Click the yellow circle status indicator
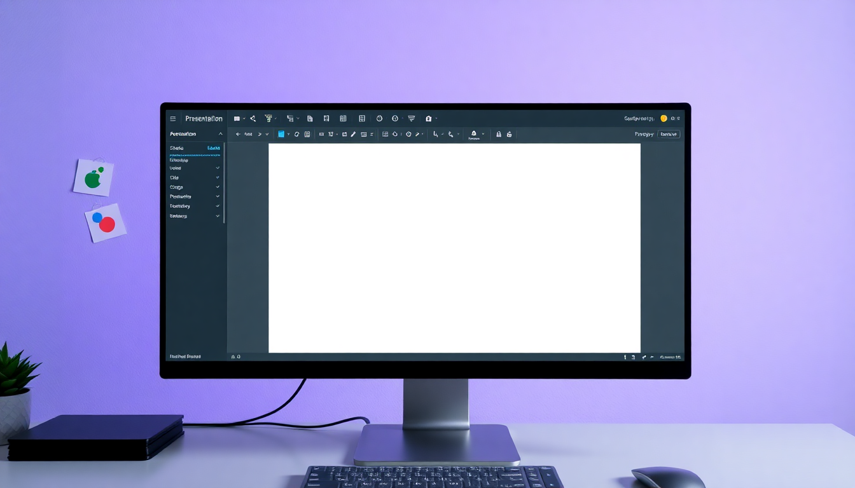The width and height of the screenshot is (855, 488). (x=664, y=118)
